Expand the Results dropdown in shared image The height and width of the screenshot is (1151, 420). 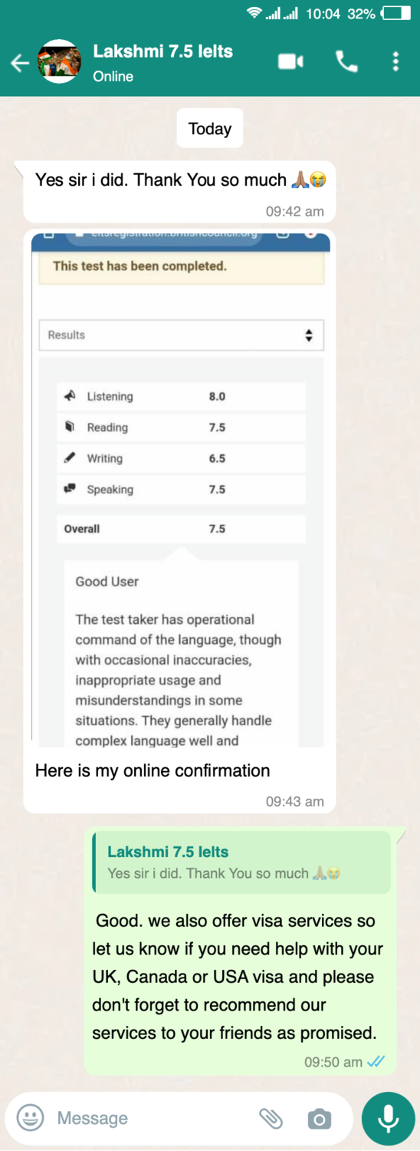(x=182, y=335)
